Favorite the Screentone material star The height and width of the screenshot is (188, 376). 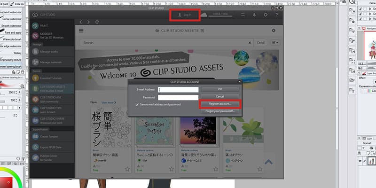[172, 169]
